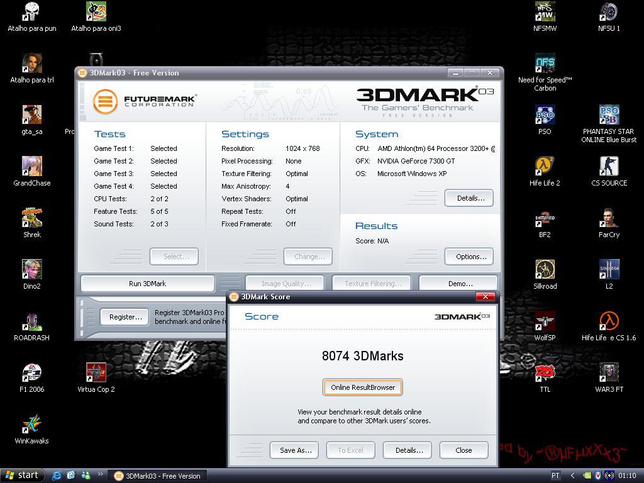The height and width of the screenshot is (483, 644).
Task: Click the Online ResultBrowser button
Action: [363, 387]
